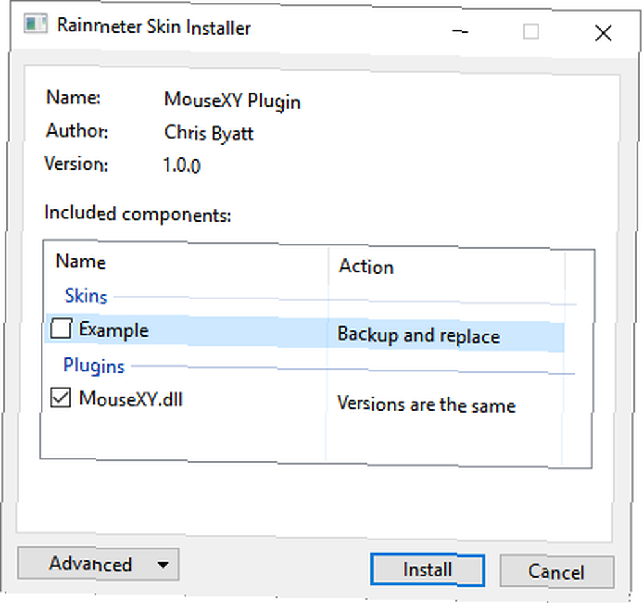
Task: Click the 'Versions are the same' text
Action: 426,404
